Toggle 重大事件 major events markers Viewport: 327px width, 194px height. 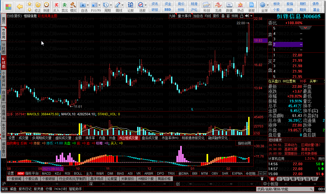click(x=184, y=16)
